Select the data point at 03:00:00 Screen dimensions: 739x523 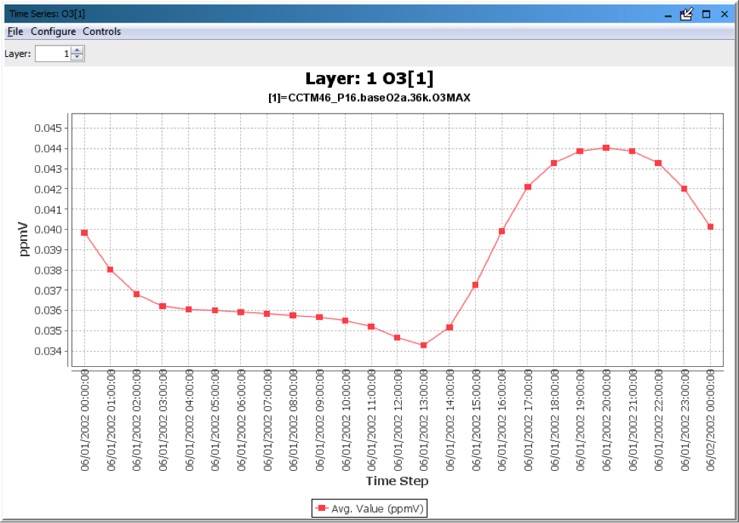point(163,306)
